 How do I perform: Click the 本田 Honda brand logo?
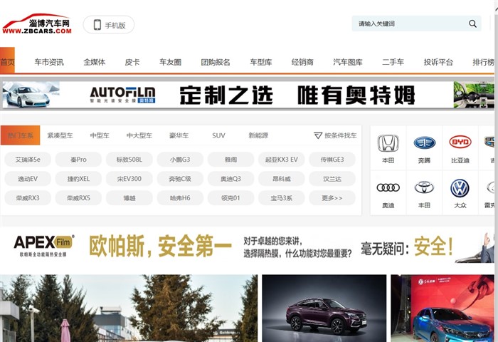[x=388, y=143]
